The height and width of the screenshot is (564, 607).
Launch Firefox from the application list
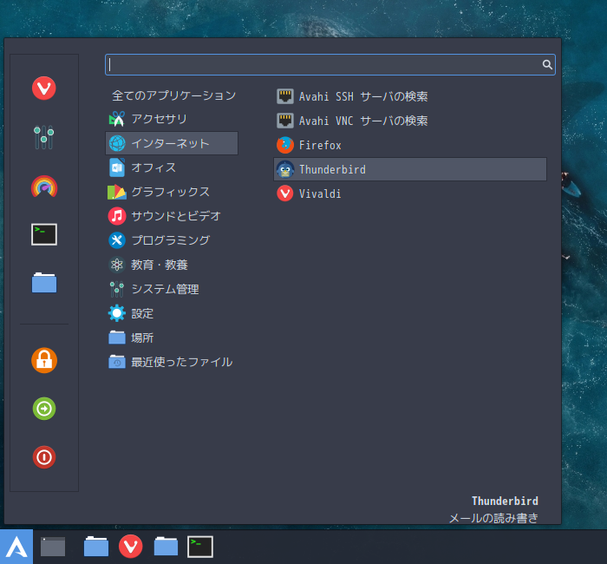coord(410,145)
